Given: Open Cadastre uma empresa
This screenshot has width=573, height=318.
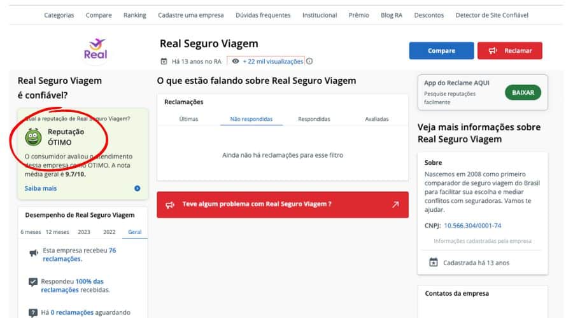Looking at the screenshot, I should pyautogui.click(x=191, y=15).
